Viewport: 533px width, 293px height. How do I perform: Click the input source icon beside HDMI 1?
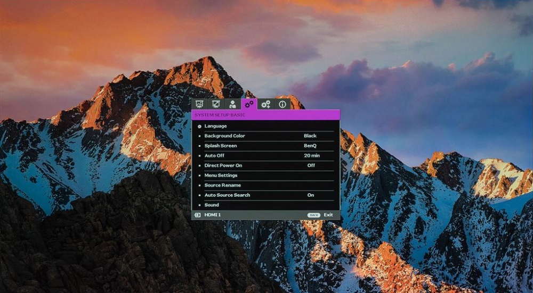[x=198, y=215]
